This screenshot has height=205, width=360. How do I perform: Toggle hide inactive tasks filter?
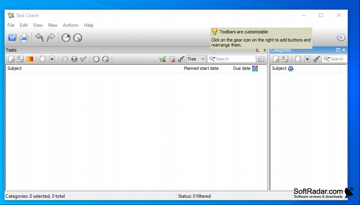172,59
